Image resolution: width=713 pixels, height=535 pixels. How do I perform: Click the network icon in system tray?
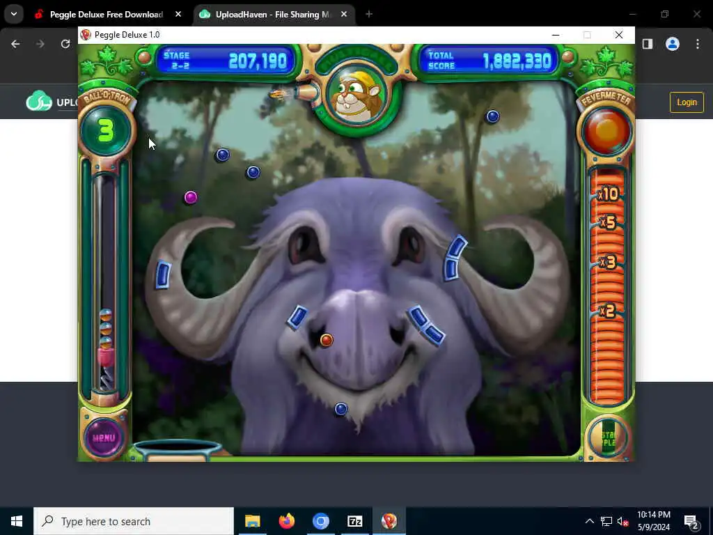(x=606, y=521)
